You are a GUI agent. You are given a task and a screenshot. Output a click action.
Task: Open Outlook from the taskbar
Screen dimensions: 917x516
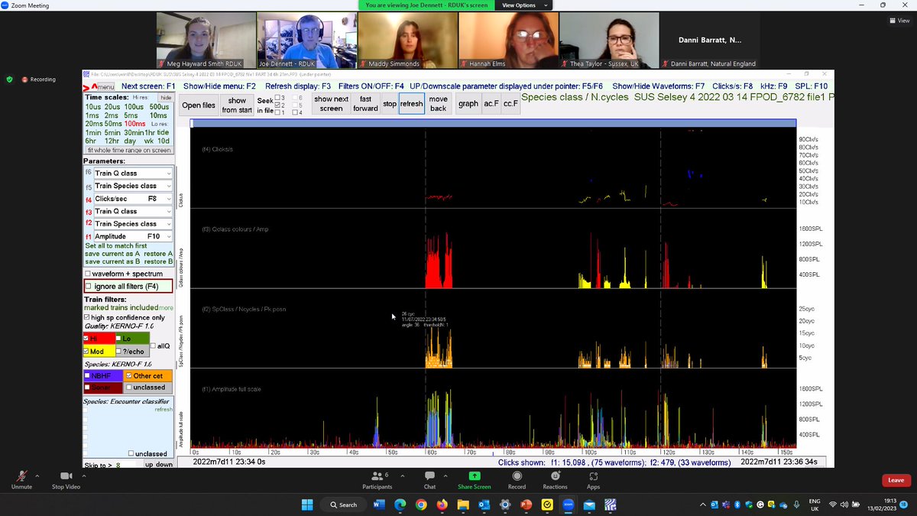(484, 505)
